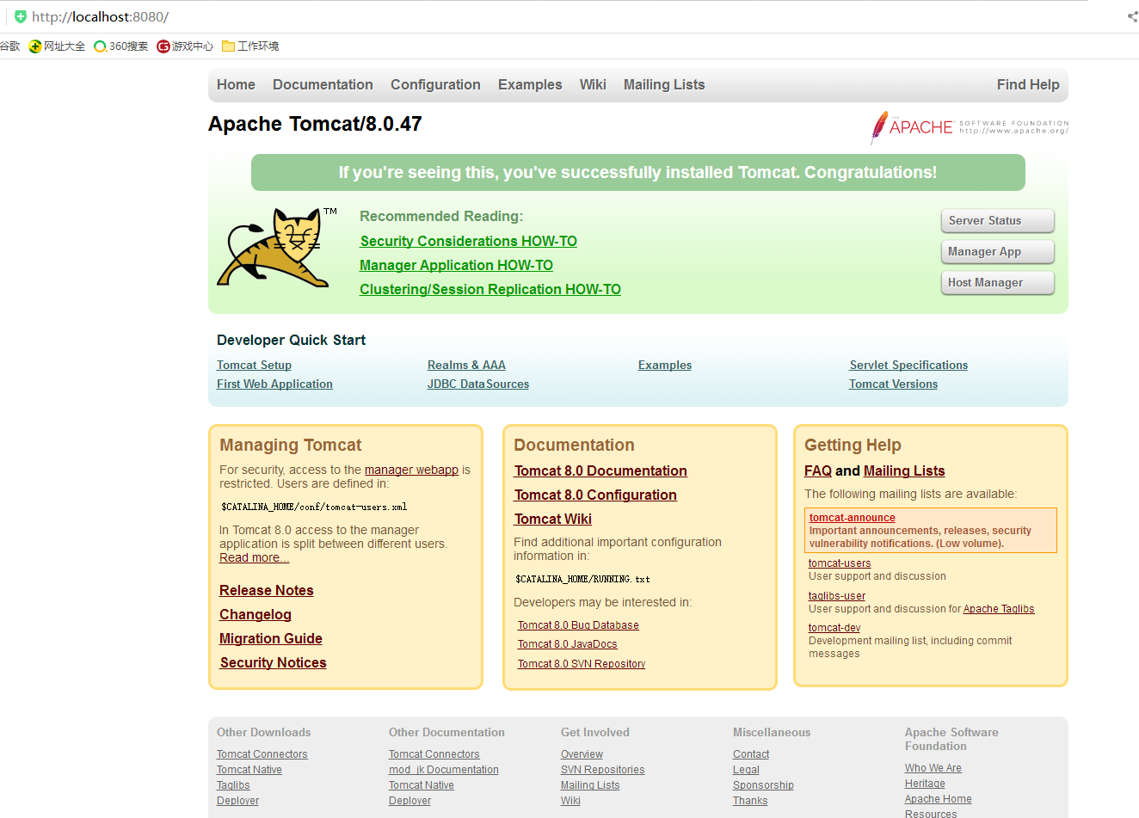The image size is (1139, 818).
Task: Open Tomcat Versions link
Action: (x=893, y=384)
